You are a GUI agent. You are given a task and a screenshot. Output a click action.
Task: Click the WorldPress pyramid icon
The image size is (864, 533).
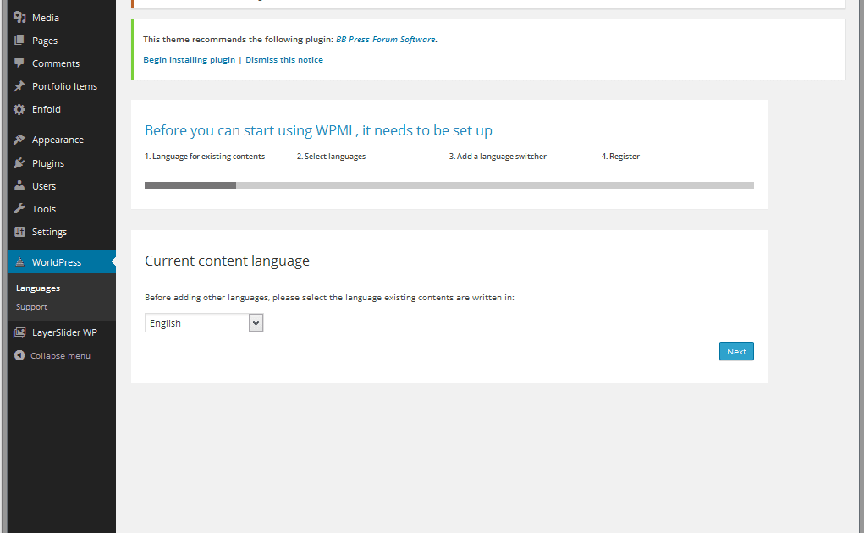pyautogui.click(x=19, y=262)
